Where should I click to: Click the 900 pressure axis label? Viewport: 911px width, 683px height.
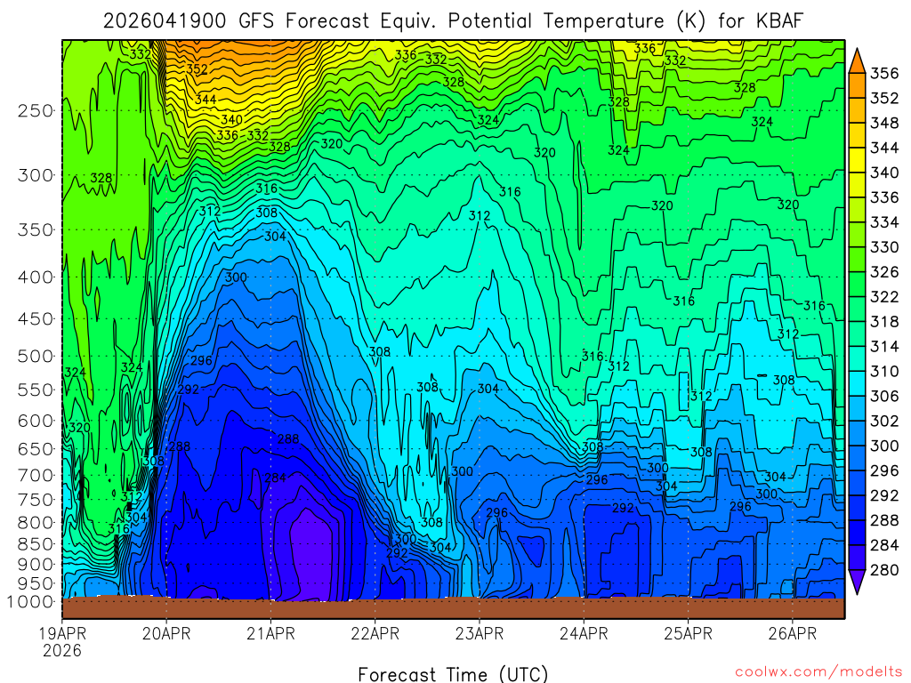[36, 565]
